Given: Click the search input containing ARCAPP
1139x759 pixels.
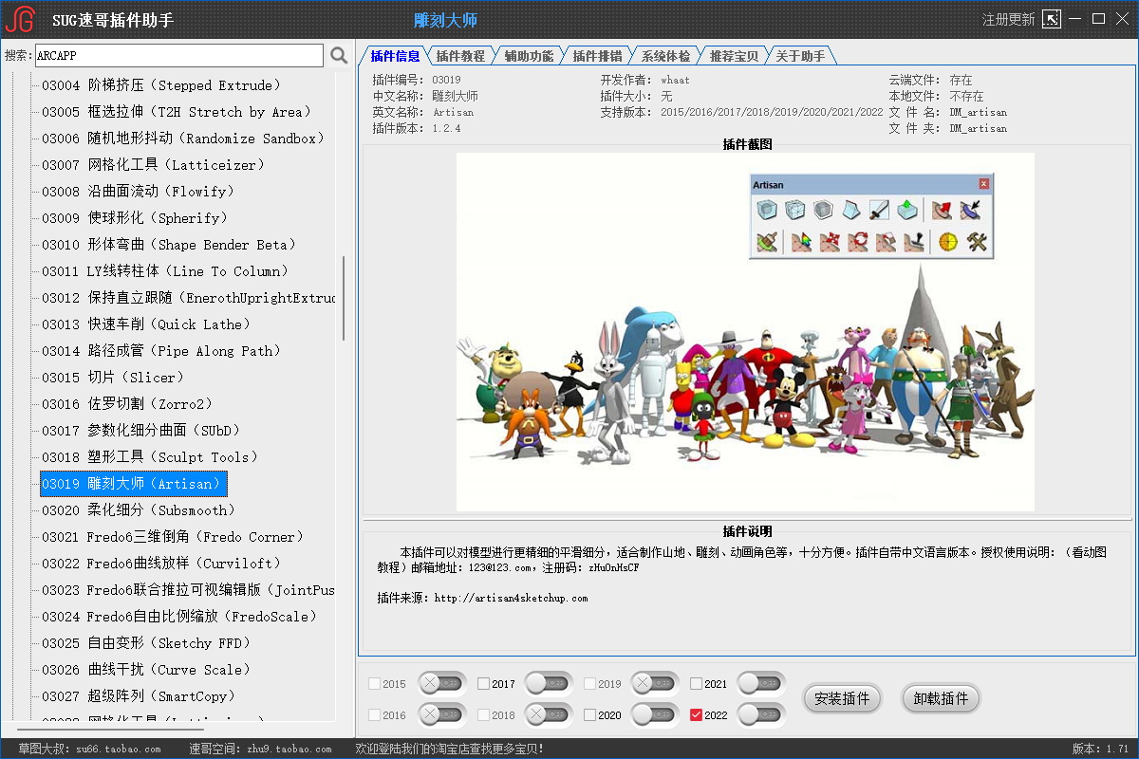Looking at the screenshot, I should (x=179, y=56).
